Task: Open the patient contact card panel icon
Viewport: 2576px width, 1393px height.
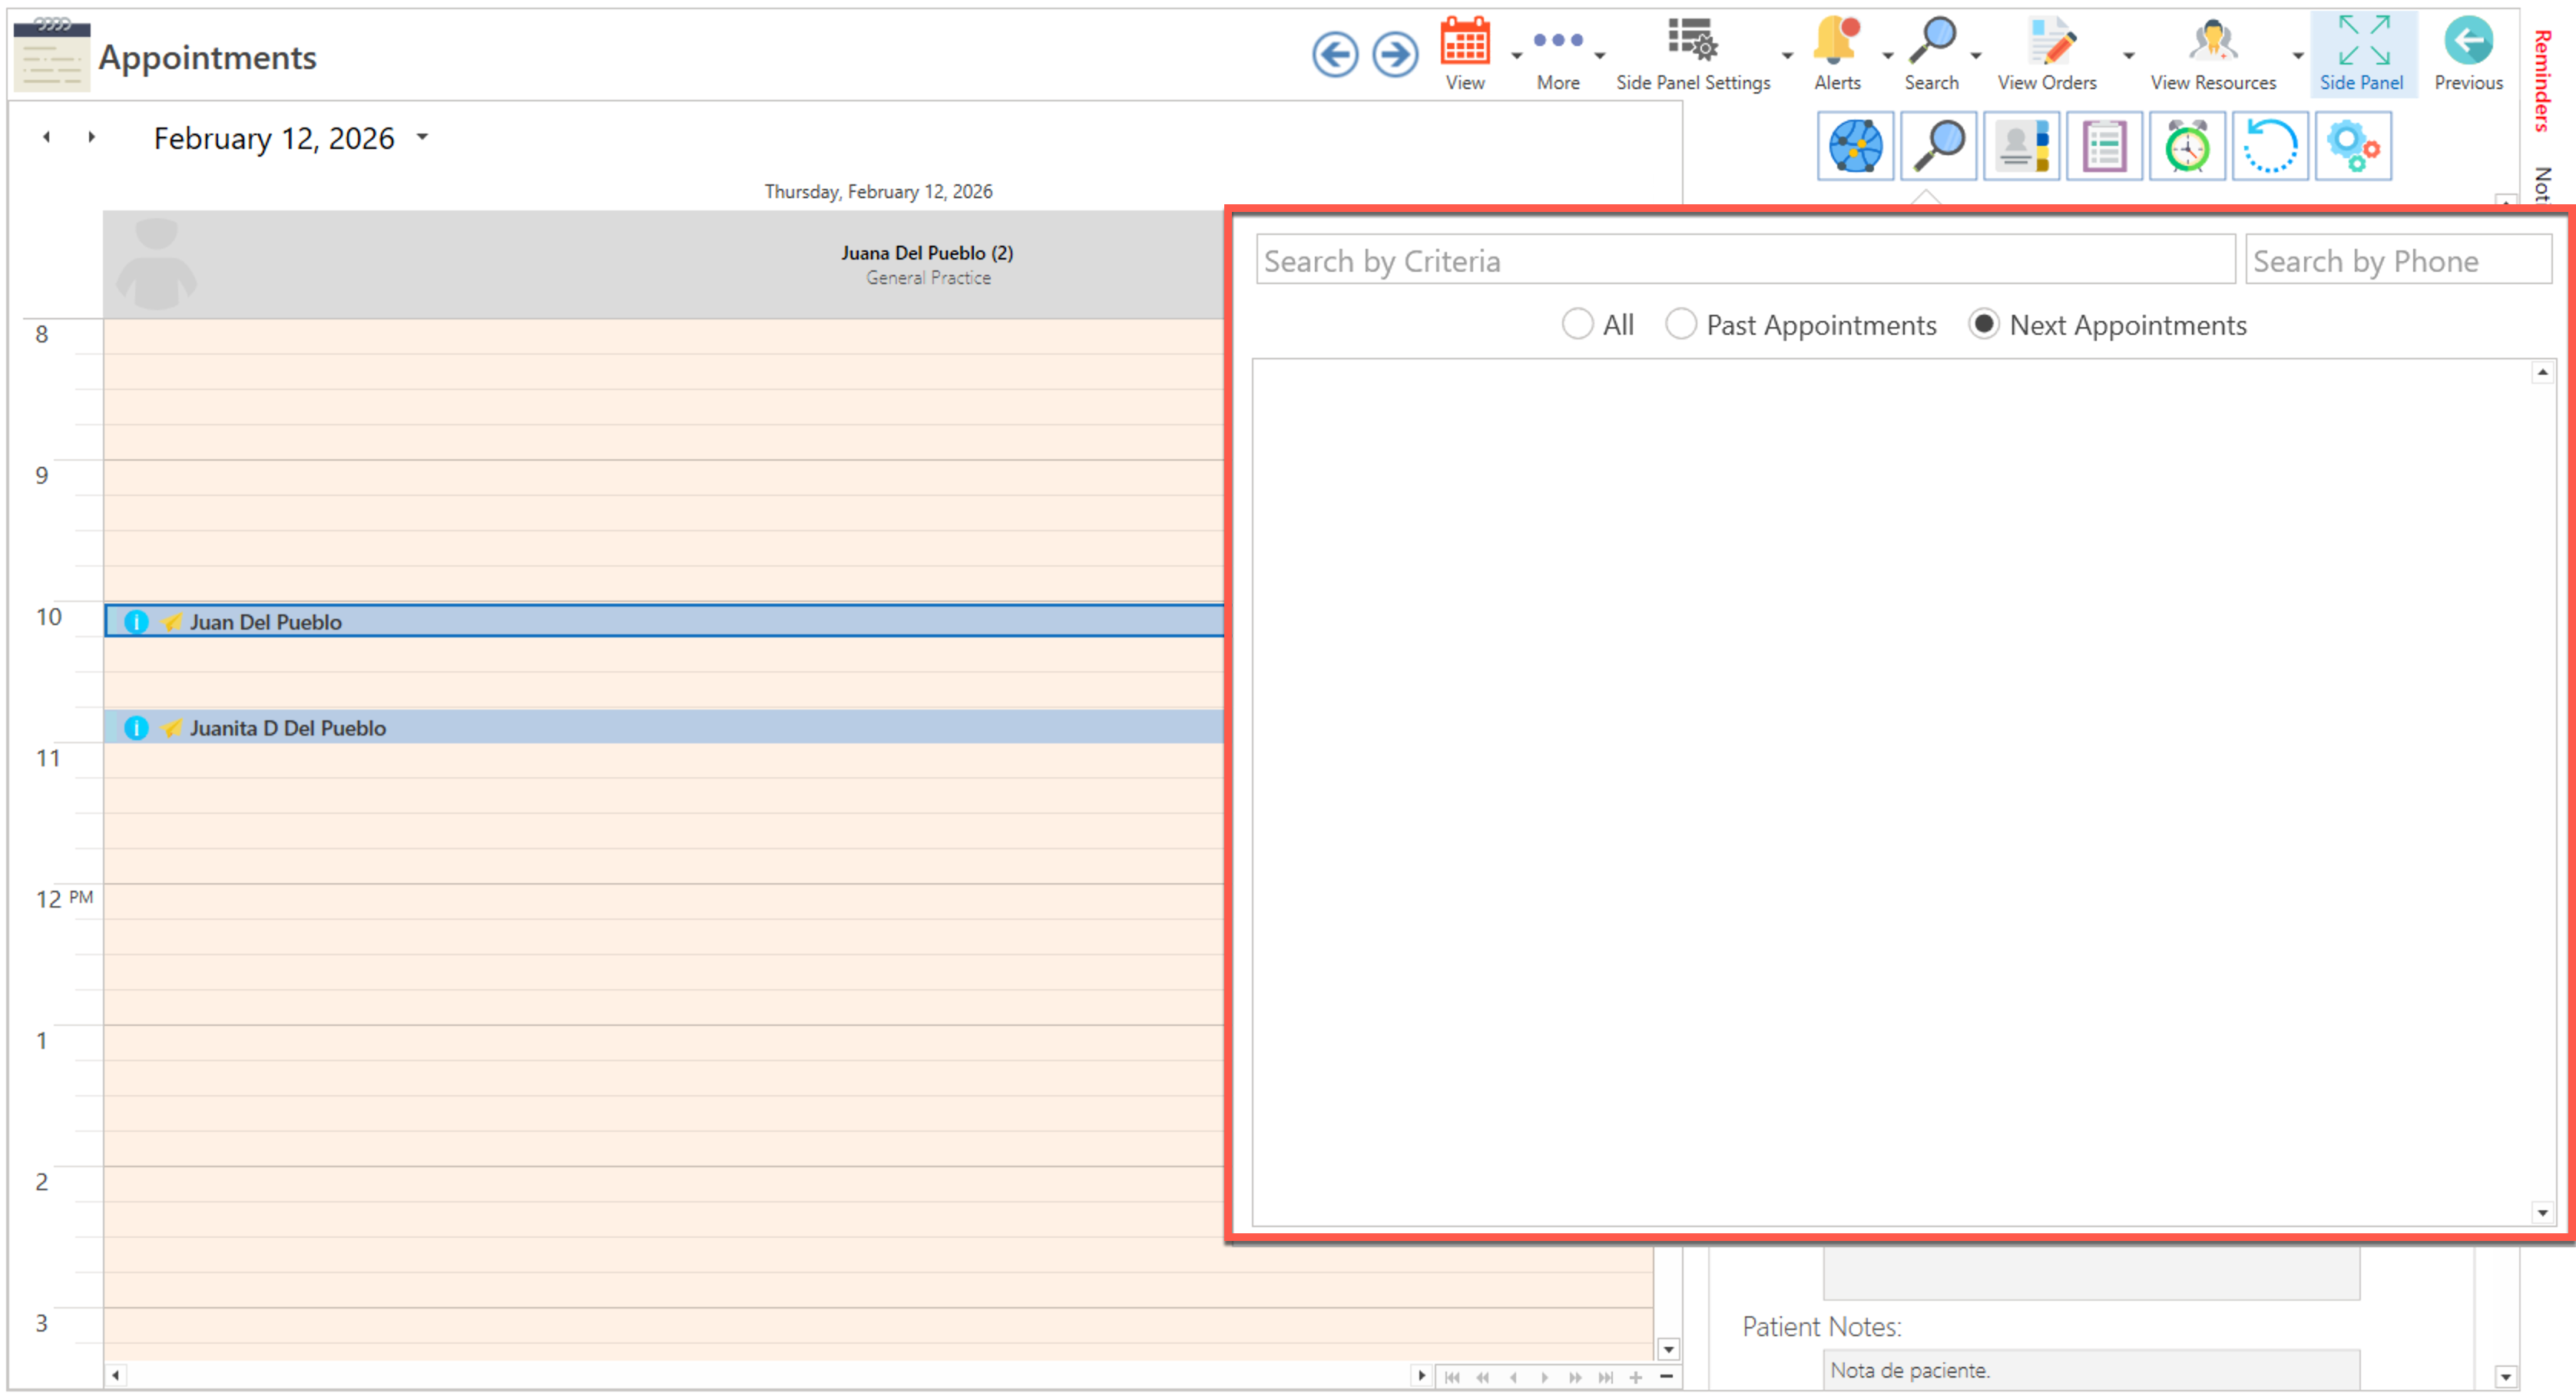Action: pos(2021,147)
